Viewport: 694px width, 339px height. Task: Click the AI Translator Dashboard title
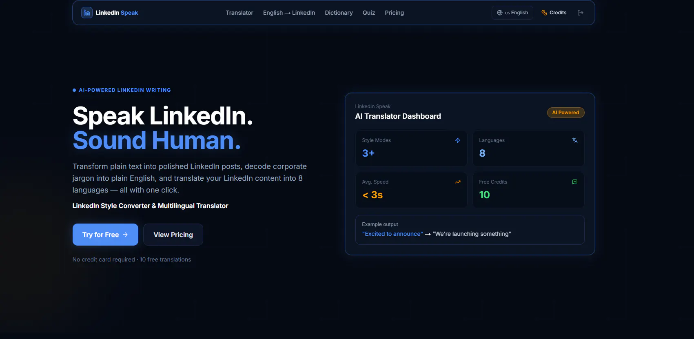tap(398, 116)
